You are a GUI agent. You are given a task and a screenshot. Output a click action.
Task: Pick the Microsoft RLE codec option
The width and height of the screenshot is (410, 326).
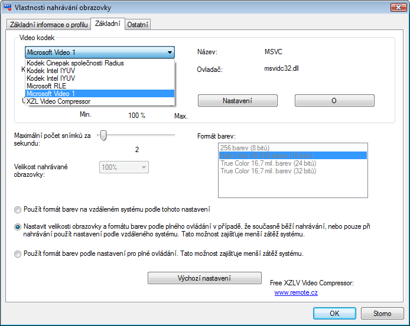point(100,86)
